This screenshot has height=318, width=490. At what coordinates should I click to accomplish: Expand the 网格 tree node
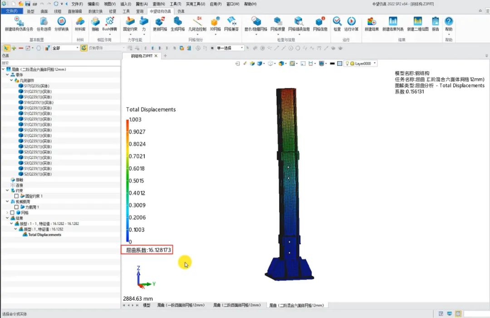tap(7, 212)
